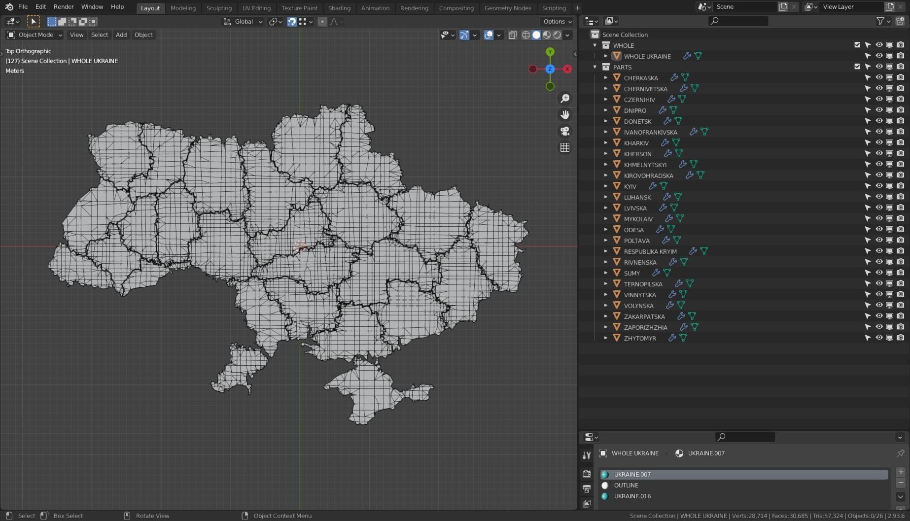Image resolution: width=910 pixels, height=521 pixels.
Task: Open the Render properties tab icon
Action: click(587, 474)
